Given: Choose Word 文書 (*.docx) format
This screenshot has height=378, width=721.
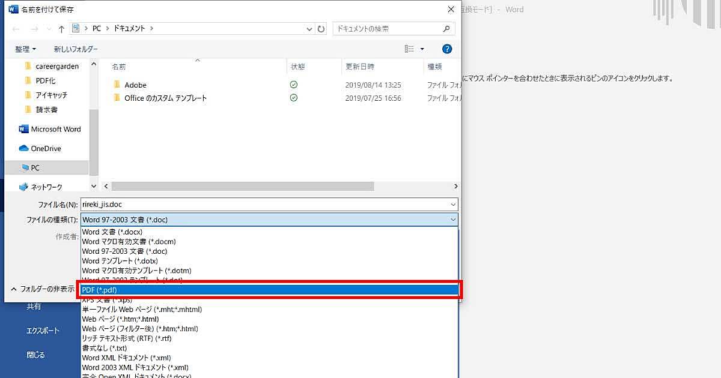Looking at the screenshot, I should coord(269,232).
